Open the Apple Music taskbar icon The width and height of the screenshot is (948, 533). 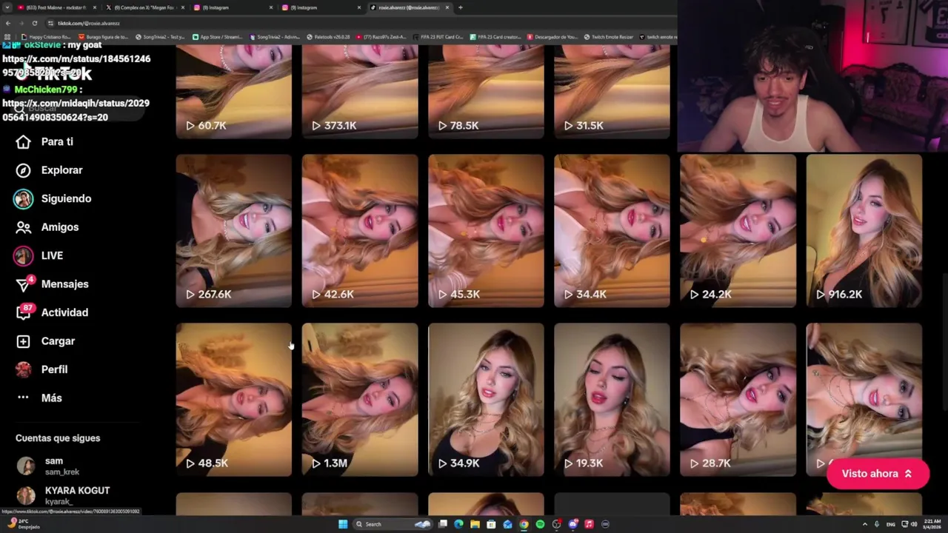[589, 524]
